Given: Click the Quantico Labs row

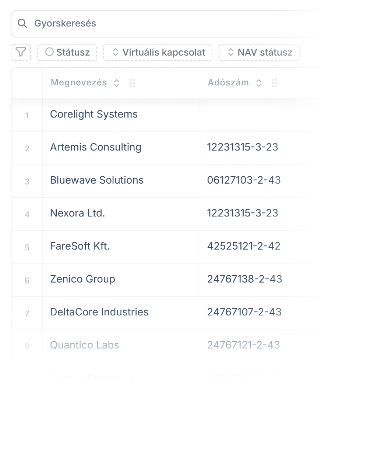Looking at the screenshot, I should point(84,345).
